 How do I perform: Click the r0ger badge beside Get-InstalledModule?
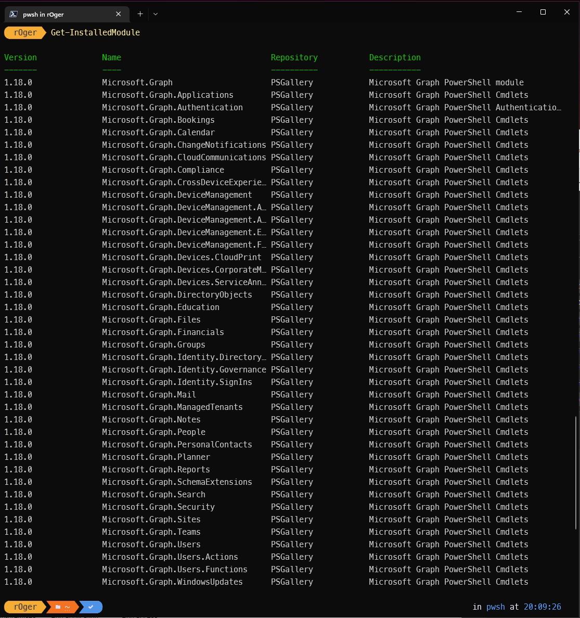tap(24, 32)
